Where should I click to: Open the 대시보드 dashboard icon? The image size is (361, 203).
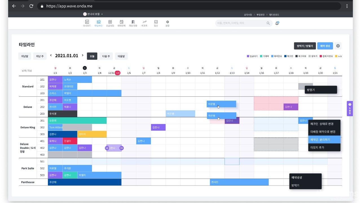[87, 22]
